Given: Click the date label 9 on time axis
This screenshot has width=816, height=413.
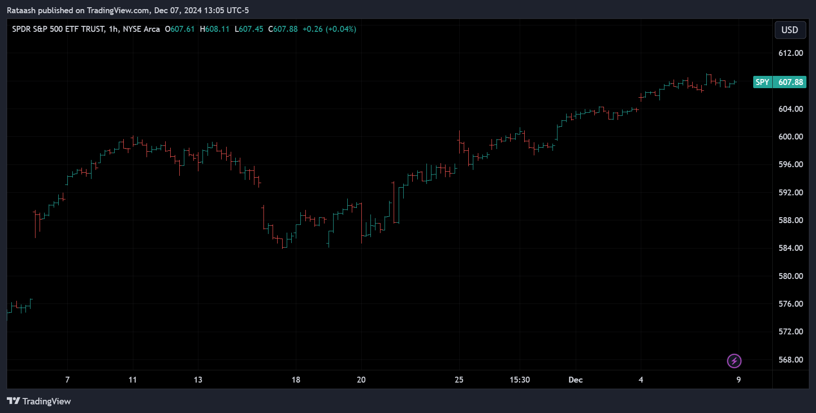Looking at the screenshot, I should coord(739,380).
